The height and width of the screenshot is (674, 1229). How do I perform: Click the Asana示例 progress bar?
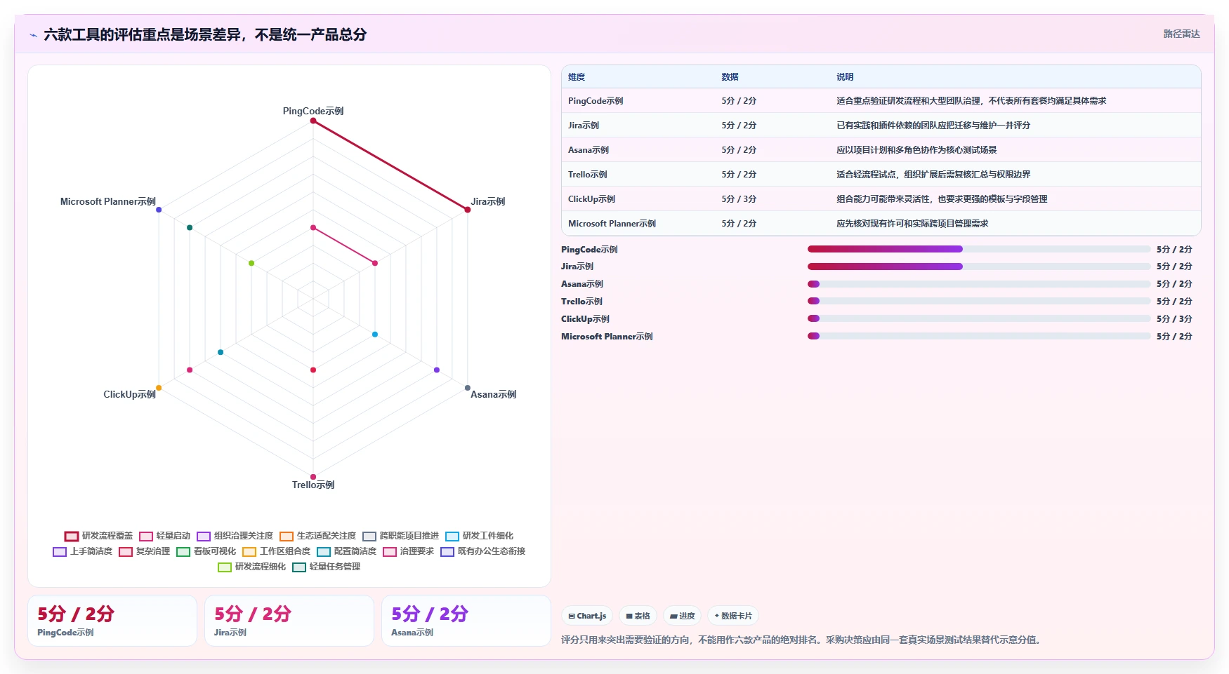[x=979, y=284]
